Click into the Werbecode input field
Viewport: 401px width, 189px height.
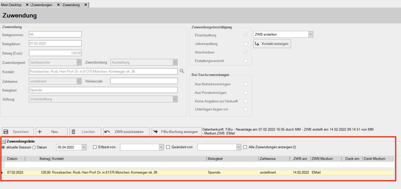tap(144, 81)
